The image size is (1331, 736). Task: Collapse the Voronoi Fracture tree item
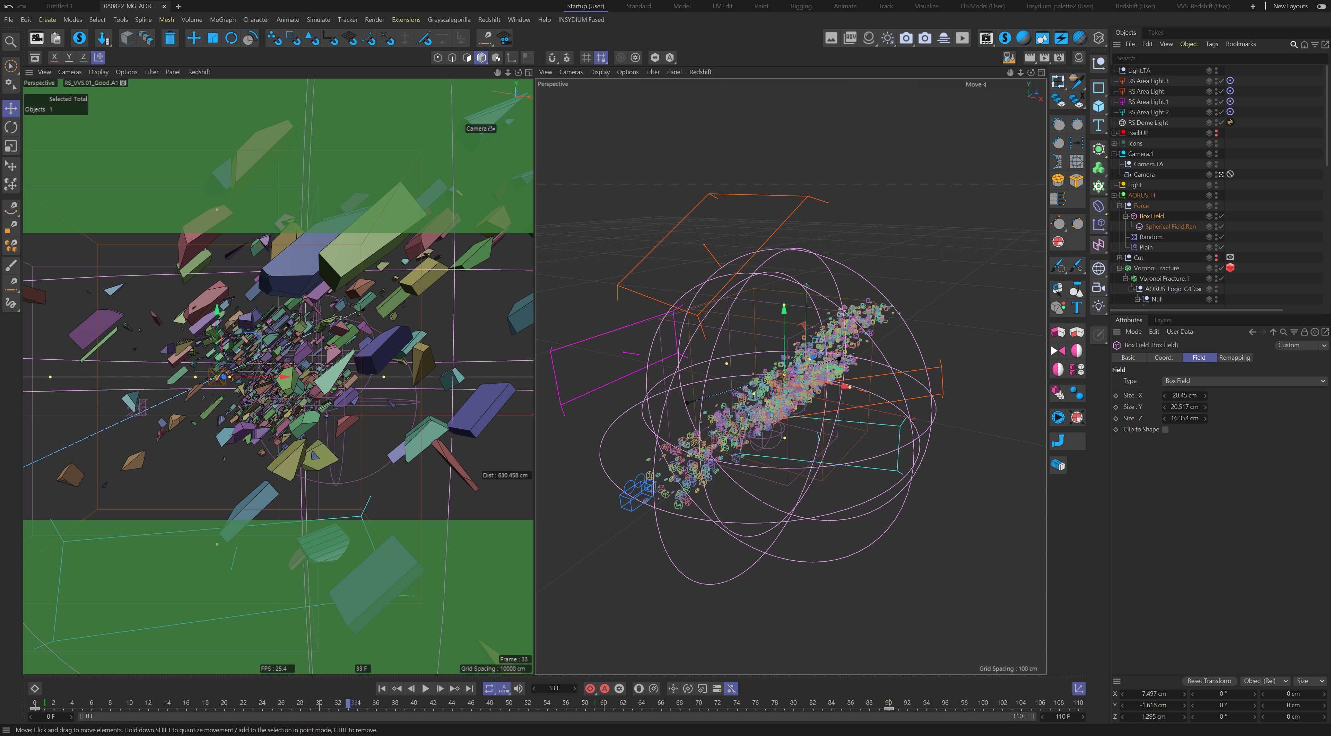(x=1120, y=268)
